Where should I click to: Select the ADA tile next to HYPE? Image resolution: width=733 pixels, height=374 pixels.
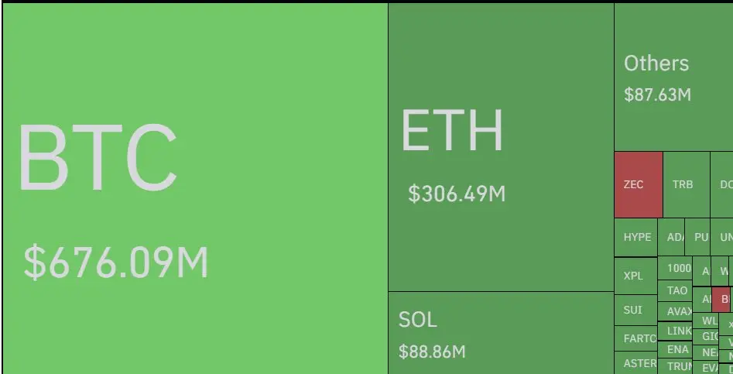(x=673, y=238)
